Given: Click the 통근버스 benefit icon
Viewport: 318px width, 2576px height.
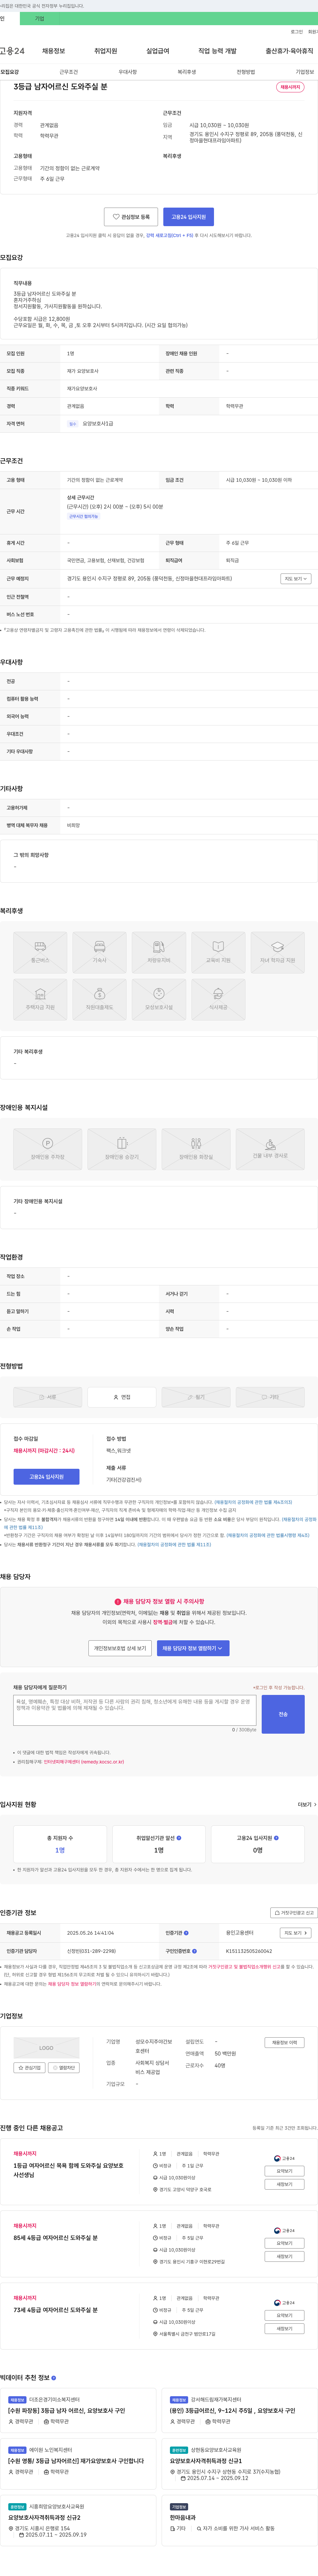Looking at the screenshot, I should (x=40, y=952).
